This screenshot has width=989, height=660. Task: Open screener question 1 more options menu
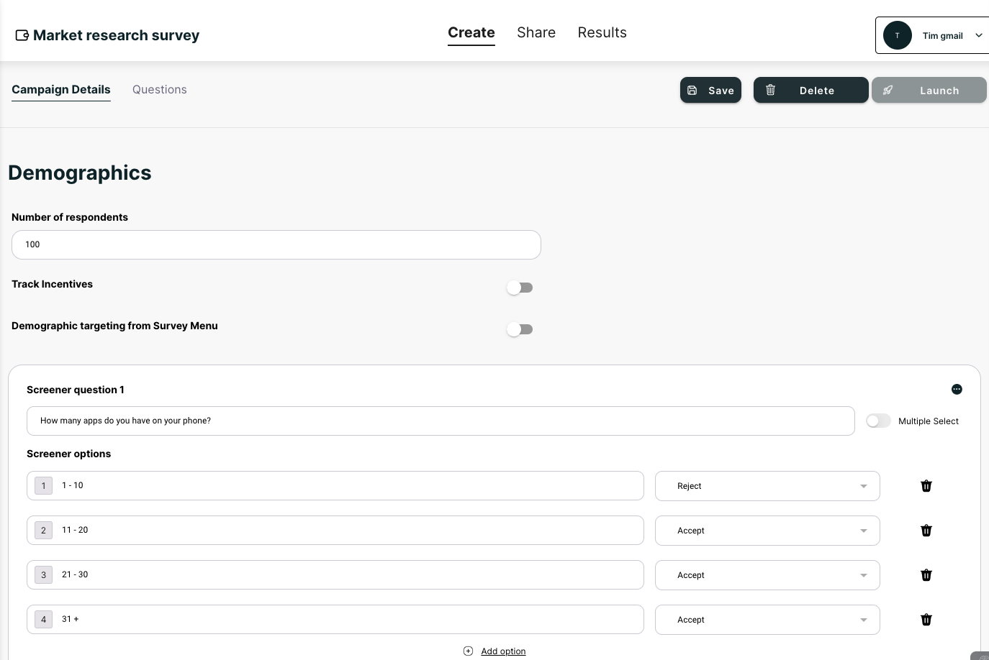[x=957, y=390]
